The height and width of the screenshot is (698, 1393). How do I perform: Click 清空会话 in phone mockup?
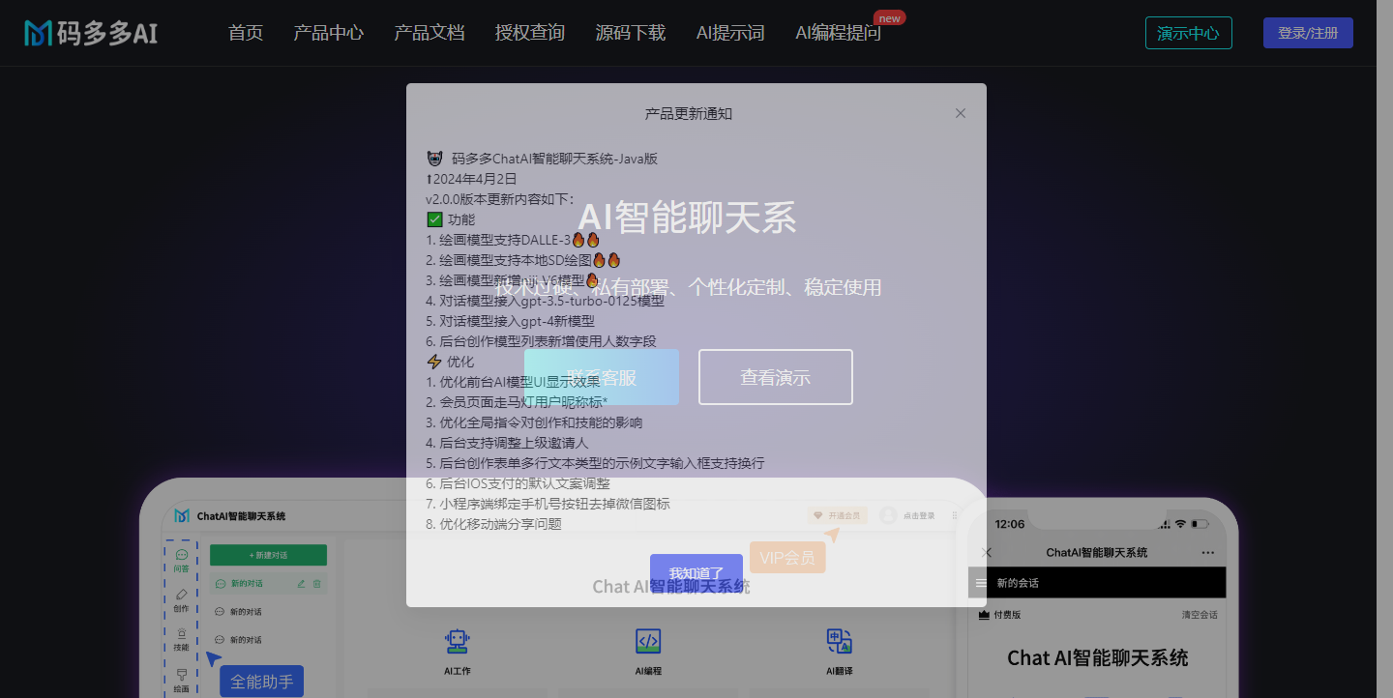(1200, 615)
